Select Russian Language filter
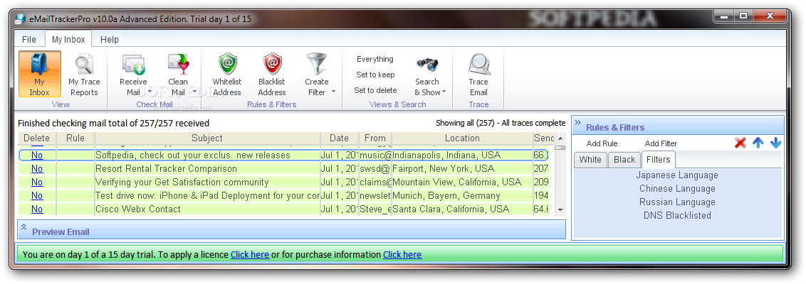Image resolution: width=806 pixels, height=284 pixels. pyautogui.click(x=677, y=202)
